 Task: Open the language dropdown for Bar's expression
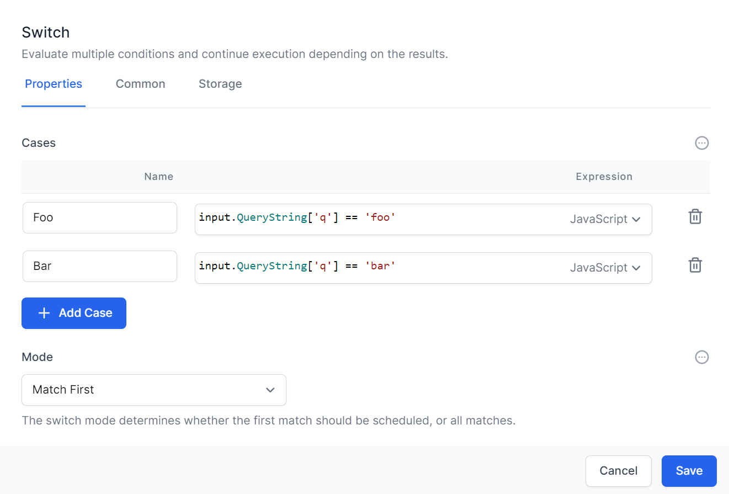click(605, 268)
